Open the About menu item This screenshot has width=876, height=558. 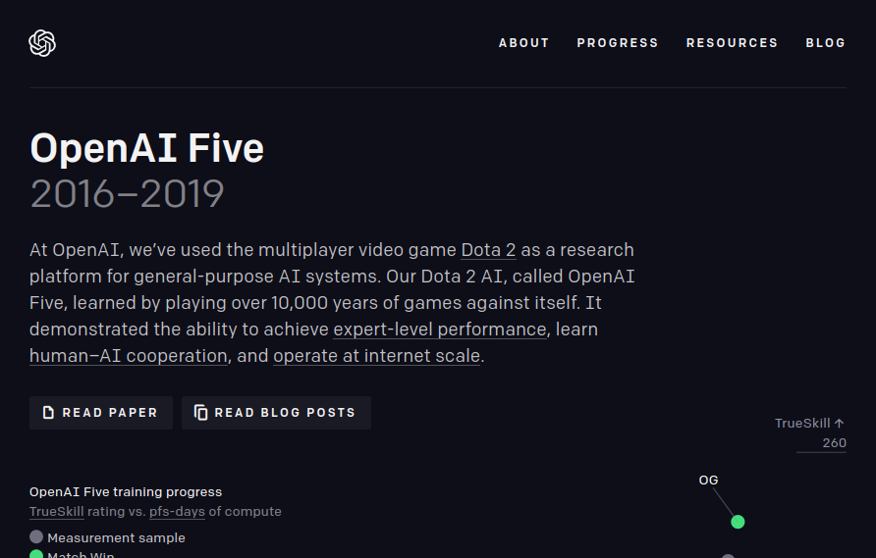coord(523,43)
